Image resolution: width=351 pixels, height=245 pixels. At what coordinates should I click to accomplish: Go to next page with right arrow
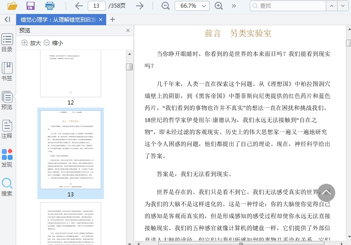click(x=140, y=6)
